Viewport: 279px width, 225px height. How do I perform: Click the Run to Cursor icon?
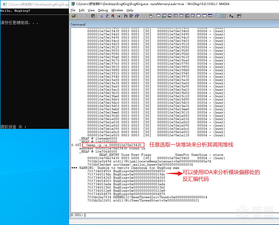(x=143, y=16)
